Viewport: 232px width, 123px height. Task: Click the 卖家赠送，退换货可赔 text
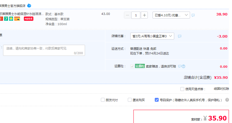coord(161,66)
